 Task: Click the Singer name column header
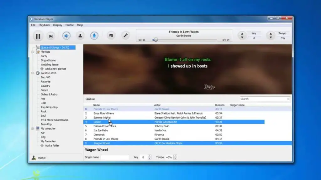237,105
